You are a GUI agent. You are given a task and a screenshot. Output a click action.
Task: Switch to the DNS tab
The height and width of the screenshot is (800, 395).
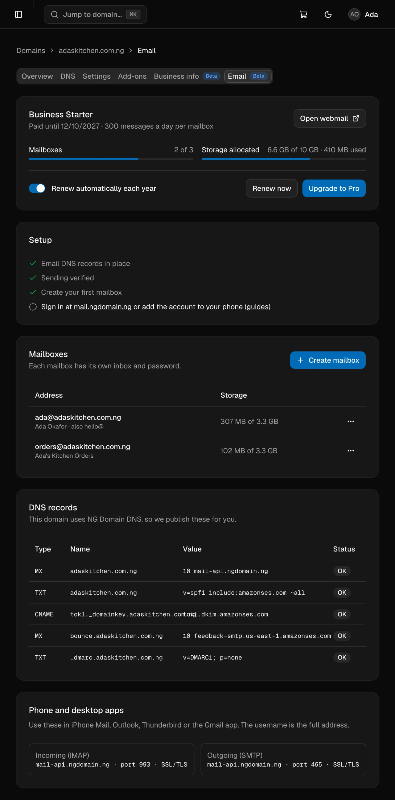tap(68, 76)
